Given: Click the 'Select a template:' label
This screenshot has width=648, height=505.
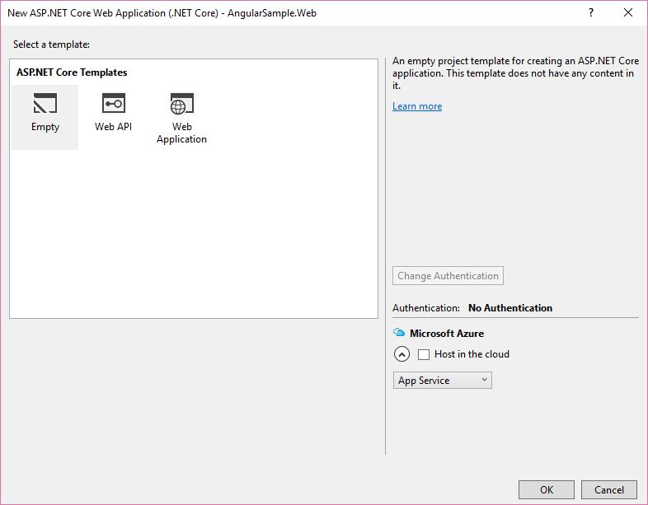Looking at the screenshot, I should pyautogui.click(x=51, y=44).
